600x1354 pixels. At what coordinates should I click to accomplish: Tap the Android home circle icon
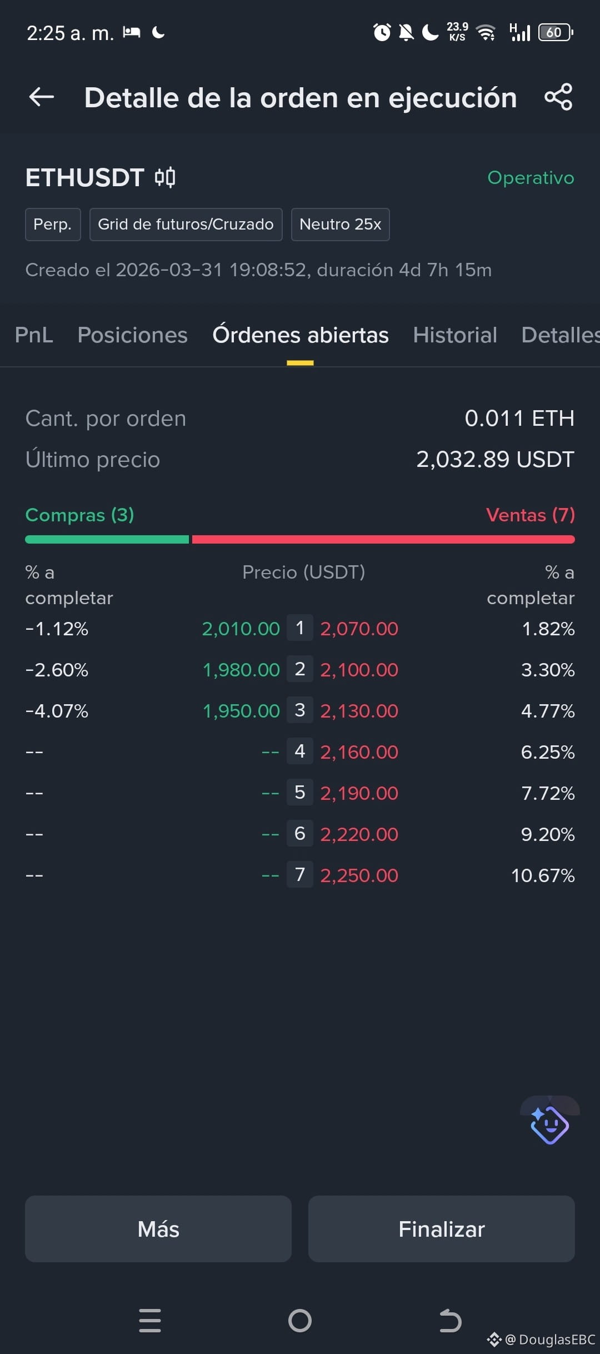300,1321
